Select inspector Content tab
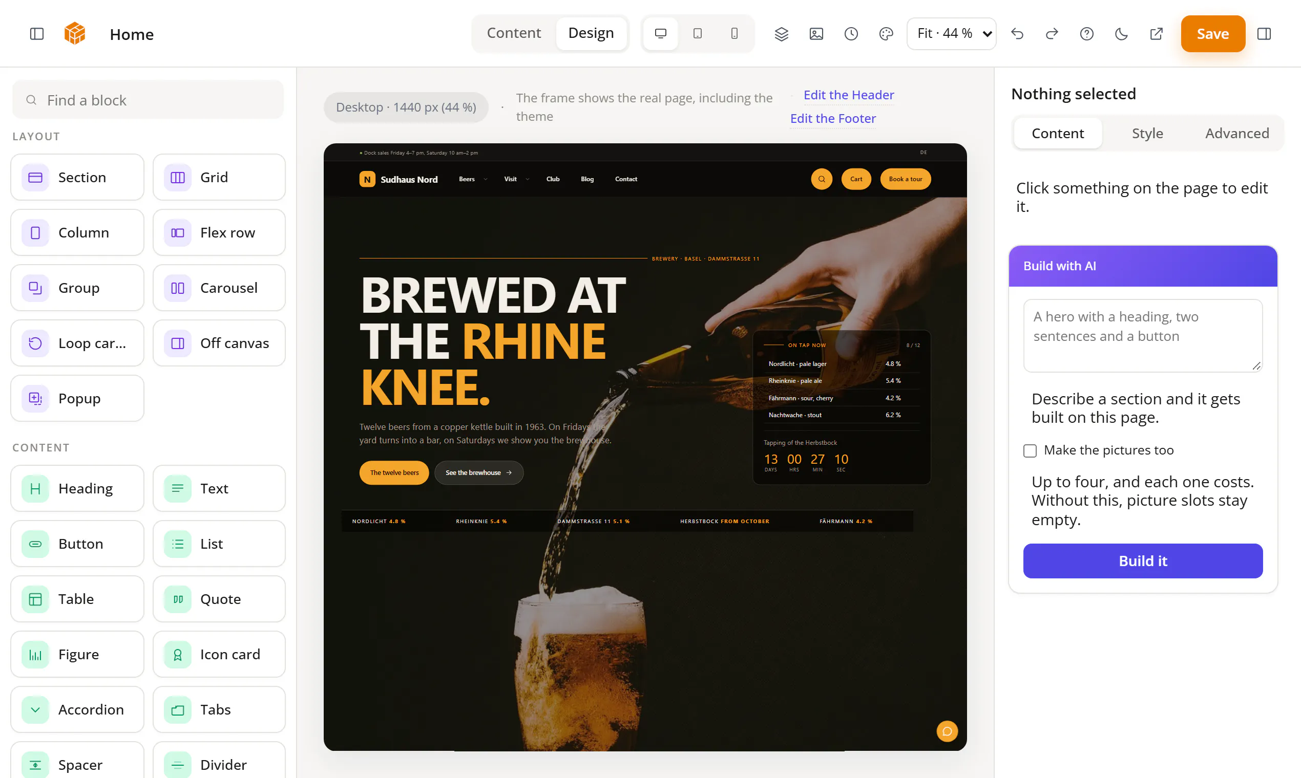The image size is (1301, 778). 1057,133
